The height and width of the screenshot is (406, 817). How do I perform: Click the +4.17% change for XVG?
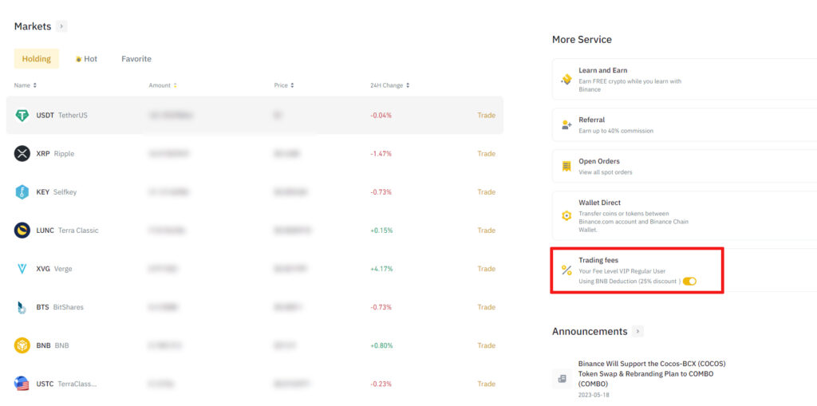tap(381, 269)
